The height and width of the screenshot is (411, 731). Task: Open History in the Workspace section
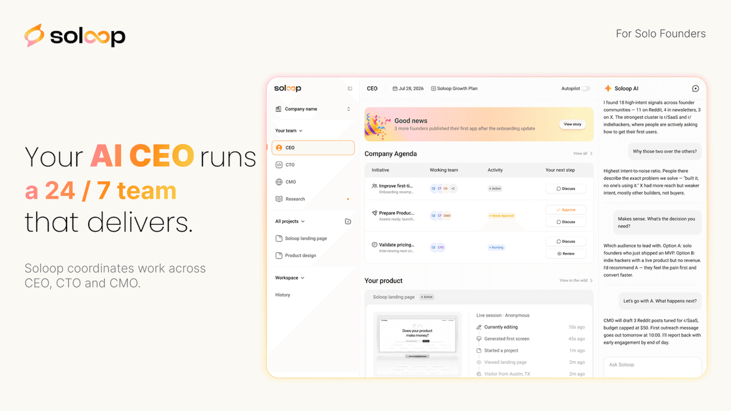(x=283, y=295)
